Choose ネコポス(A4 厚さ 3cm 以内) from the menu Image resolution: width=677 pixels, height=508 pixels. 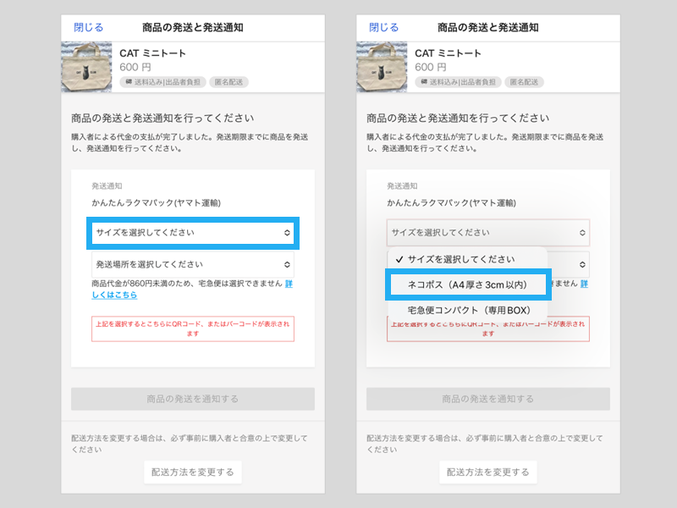[468, 284]
